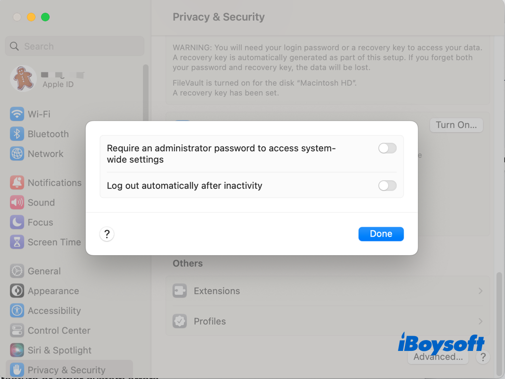Click the Turn On... button
The height and width of the screenshot is (379, 505).
click(456, 125)
